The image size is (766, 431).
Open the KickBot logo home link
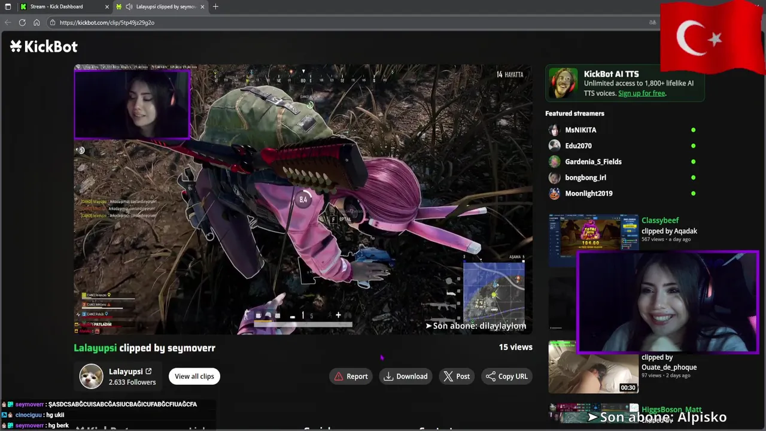tap(44, 47)
